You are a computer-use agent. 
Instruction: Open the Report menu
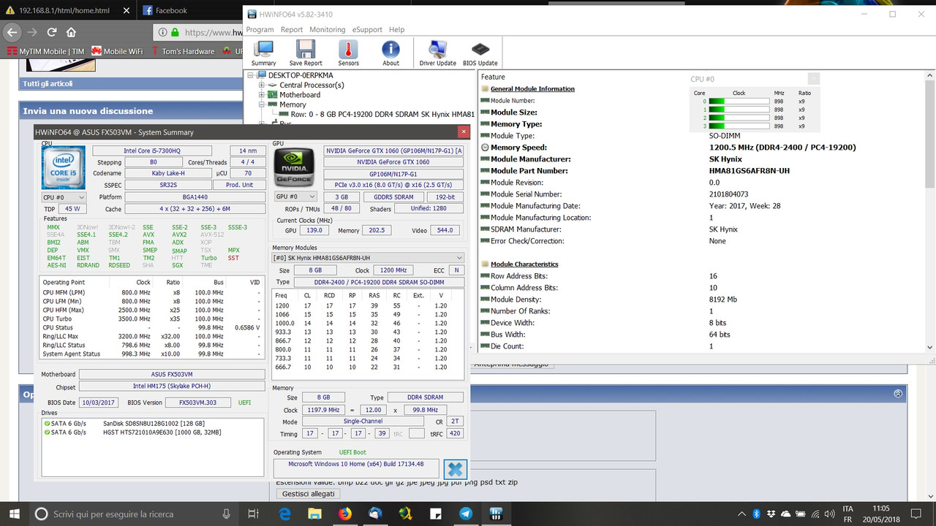click(292, 30)
